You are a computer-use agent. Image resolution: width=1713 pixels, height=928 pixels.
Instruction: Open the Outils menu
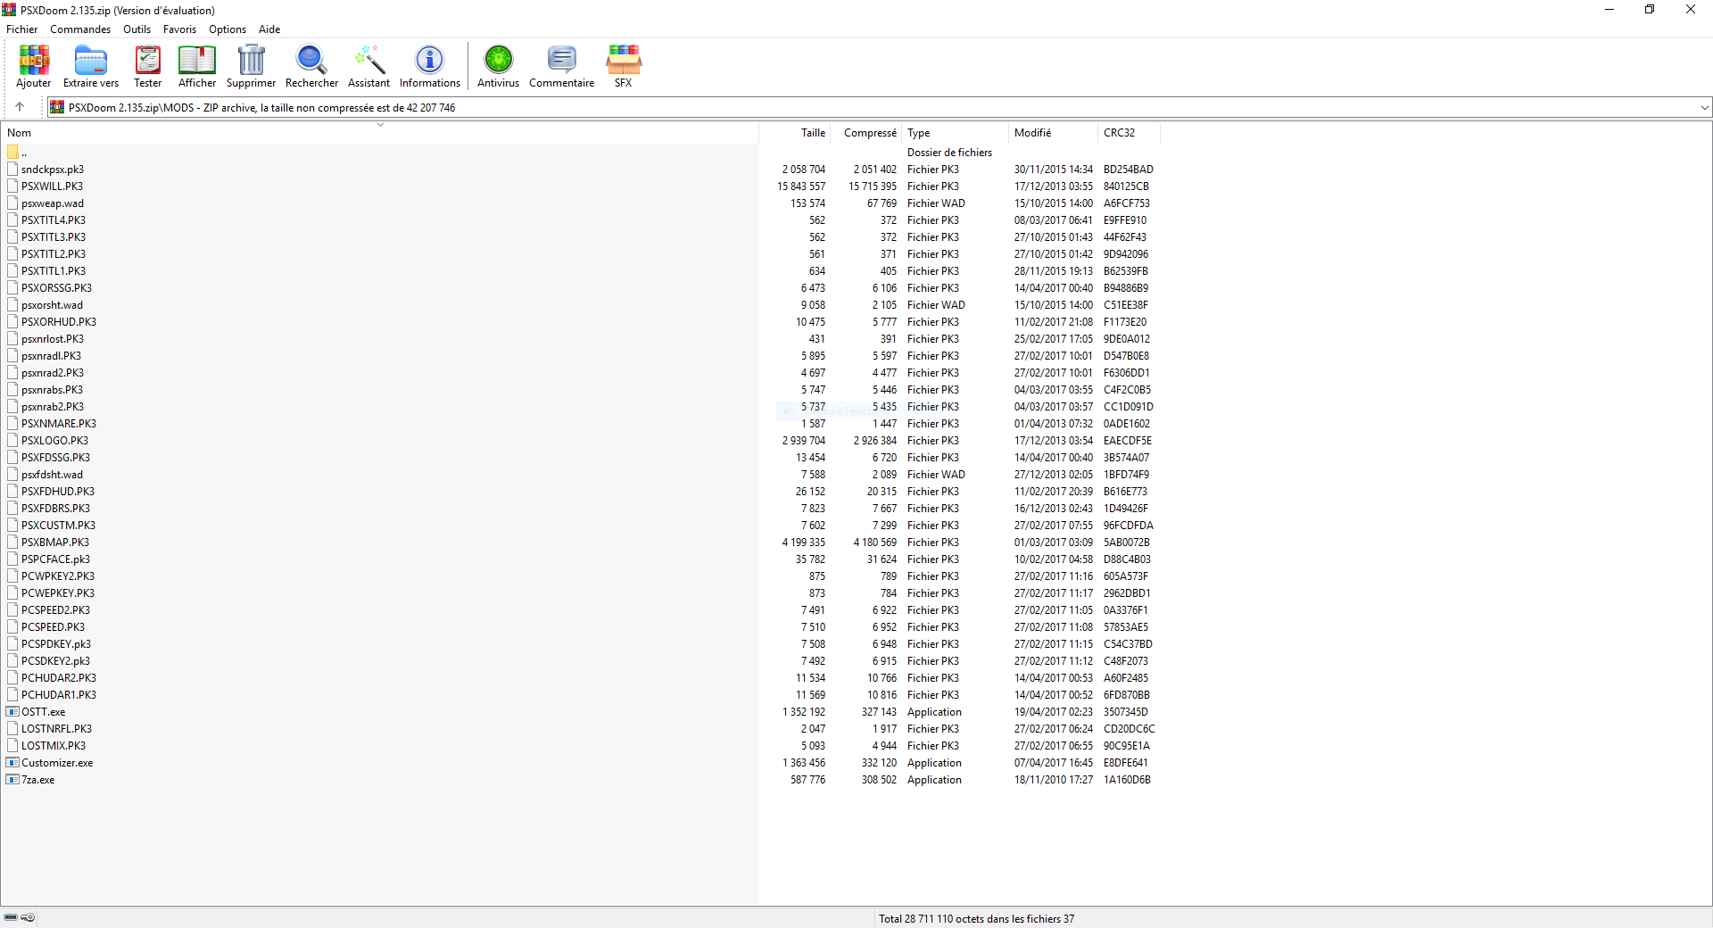pos(137,29)
